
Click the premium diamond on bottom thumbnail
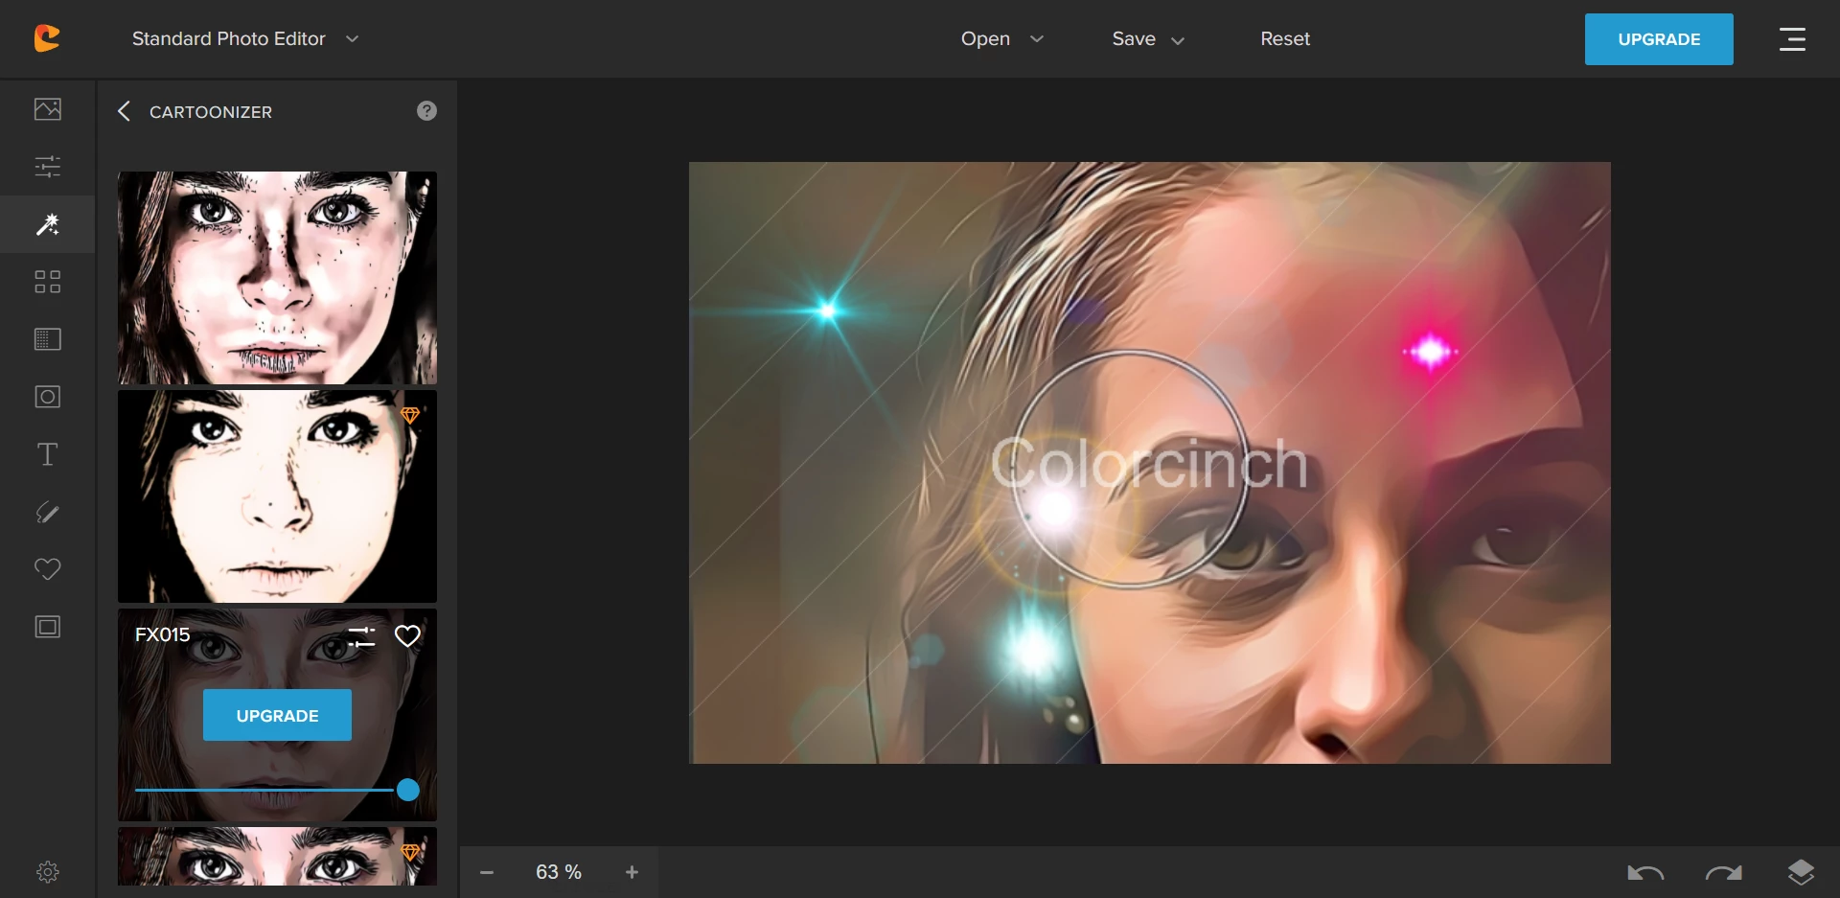(410, 852)
